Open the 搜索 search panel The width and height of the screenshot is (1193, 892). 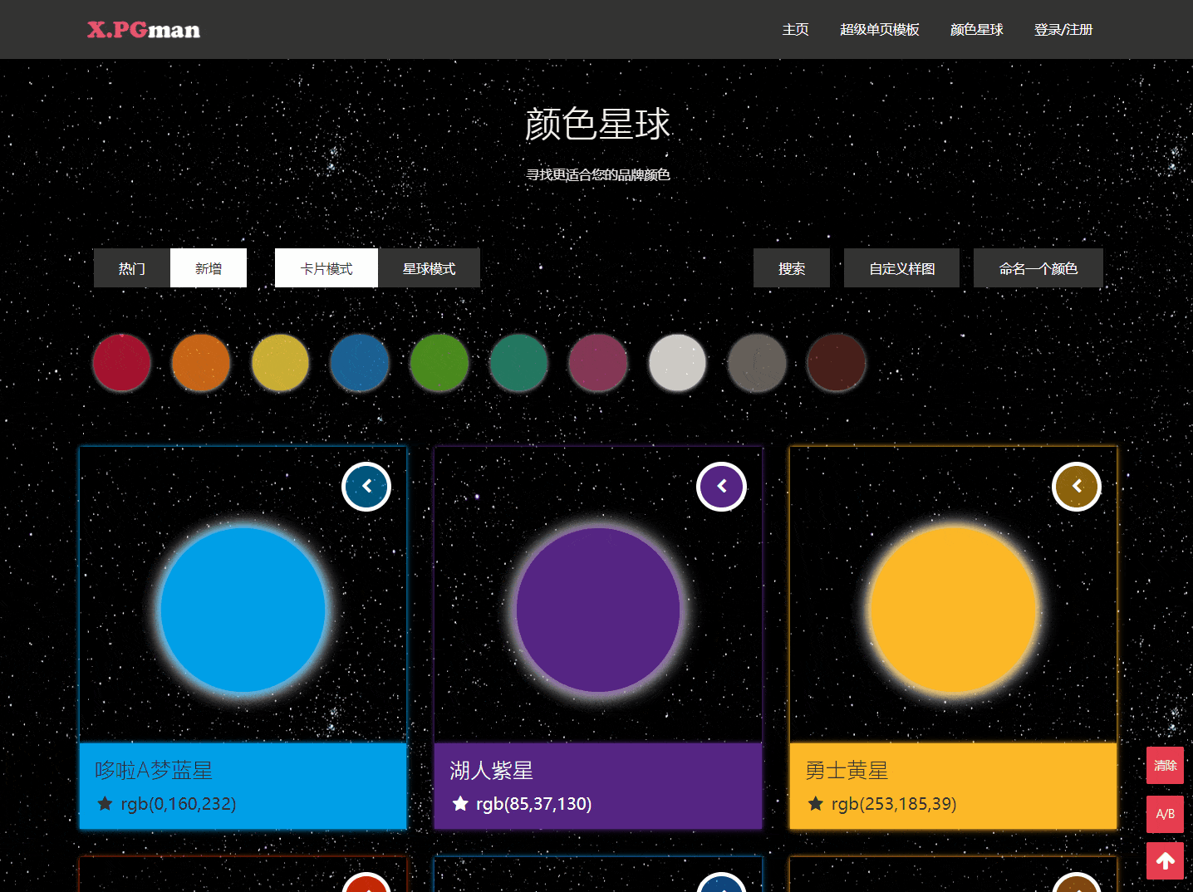pos(791,267)
